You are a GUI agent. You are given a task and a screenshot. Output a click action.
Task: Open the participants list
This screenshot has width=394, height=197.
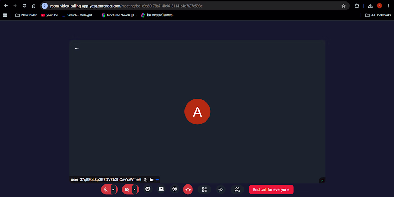[237, 189]
